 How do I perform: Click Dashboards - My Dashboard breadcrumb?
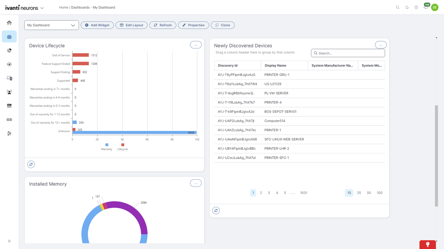(x=93, y=7)
